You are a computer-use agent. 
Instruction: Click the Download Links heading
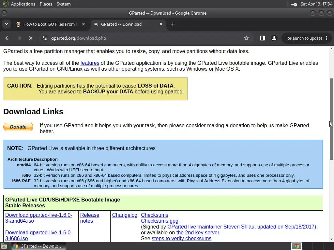33,112
